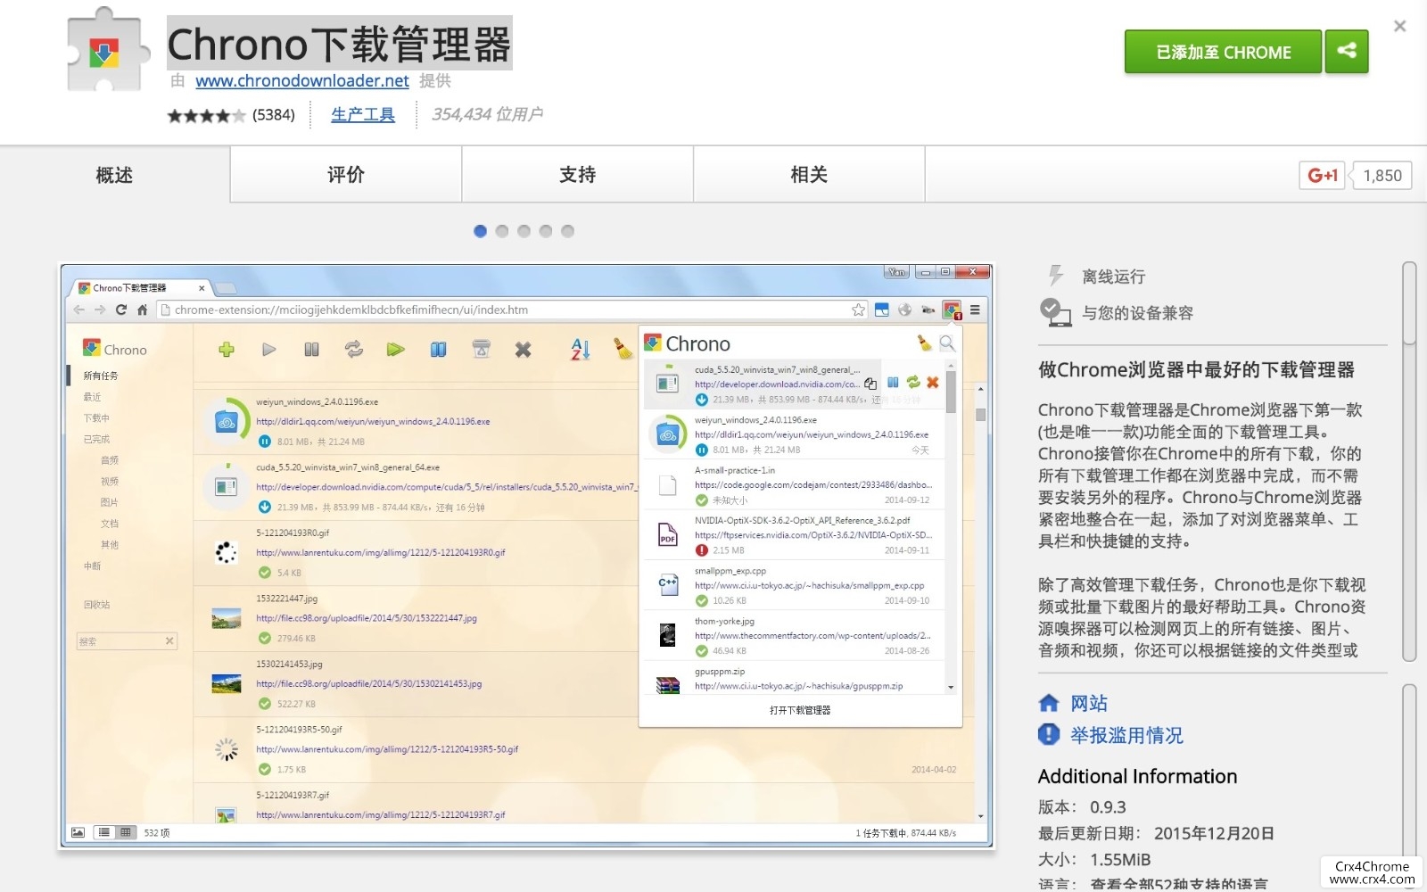1427x892 pixels.
Task: Click the Chrono extension icon in screenshot browser toolbar
Action: 952,310
